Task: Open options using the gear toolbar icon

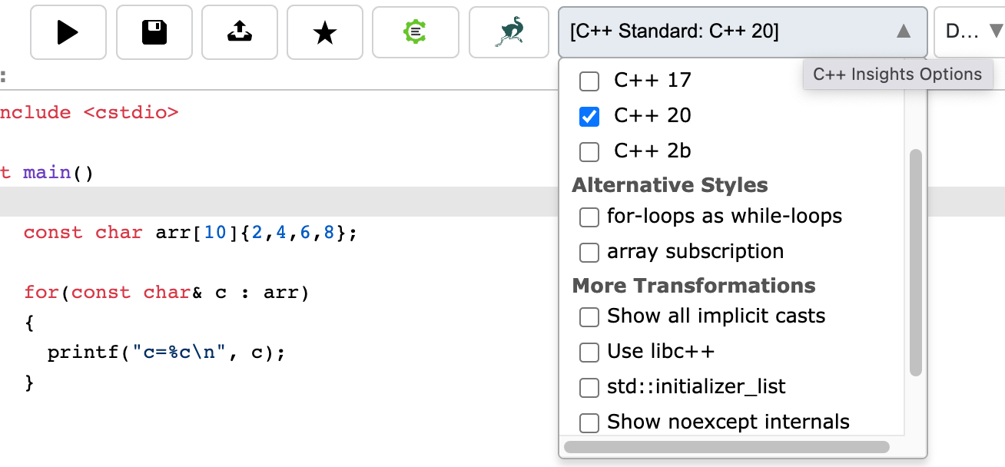Action: (x=415, y=32)
